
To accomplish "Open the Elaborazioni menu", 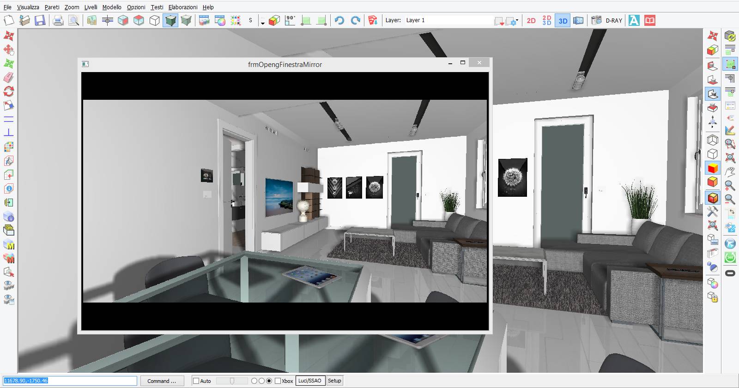I will point(183,7).
